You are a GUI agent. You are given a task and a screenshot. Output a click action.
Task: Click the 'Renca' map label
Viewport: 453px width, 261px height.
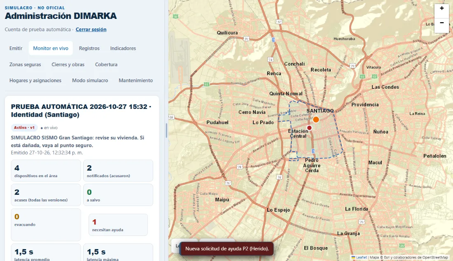pos(274,74)
